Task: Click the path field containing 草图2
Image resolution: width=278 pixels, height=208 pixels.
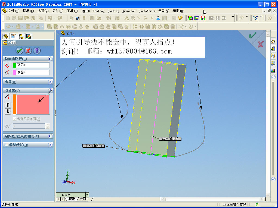Action: click(33, 72)
